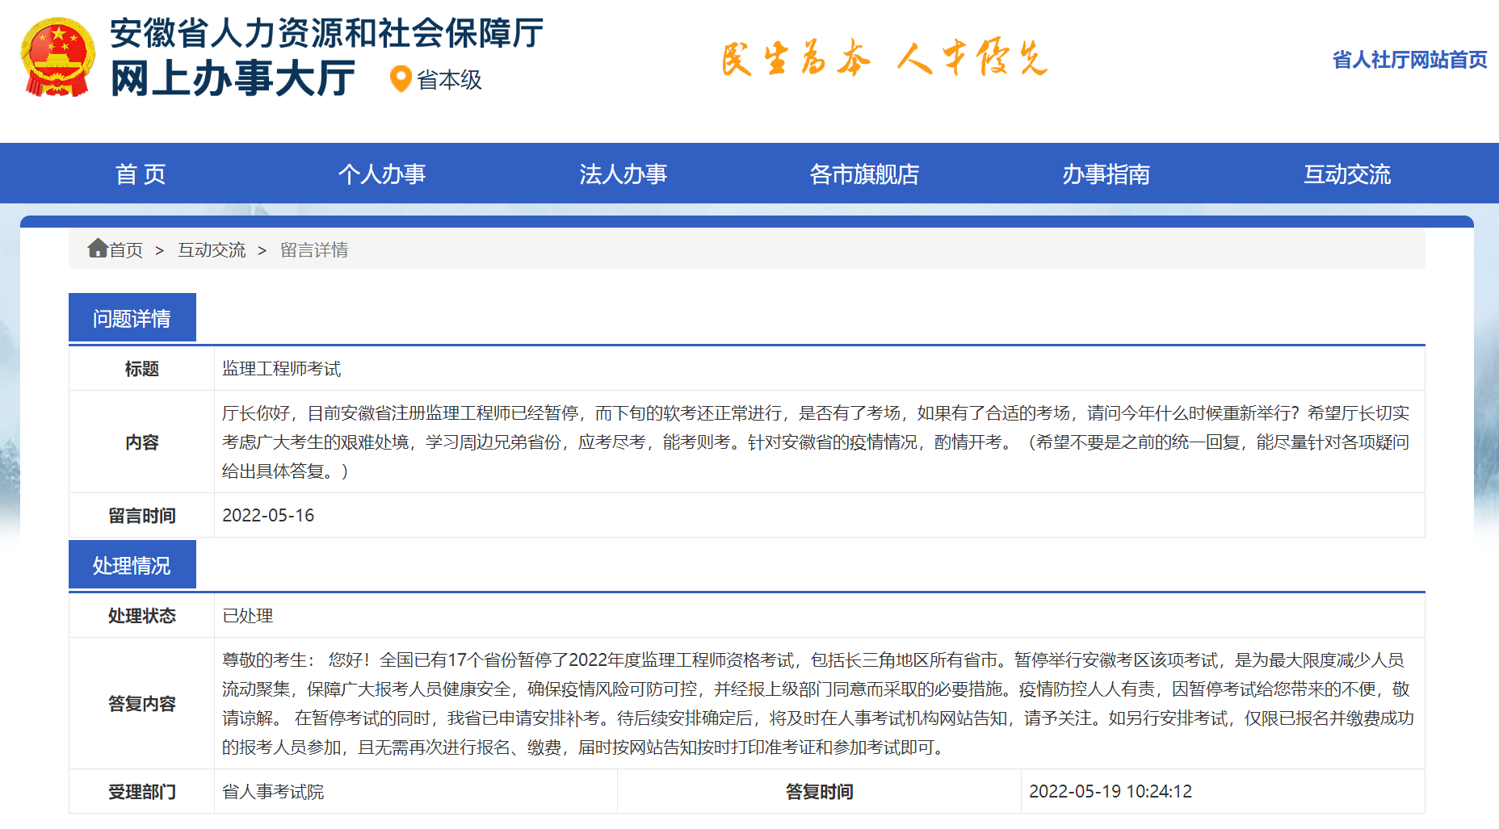Click 留言详情 in the breadcrumb trail
Image resolution: width=1499 pixels, height=829 pixels.
315,249
